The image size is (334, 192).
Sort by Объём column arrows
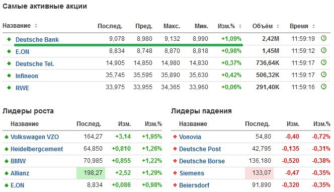tap(278, 26)
